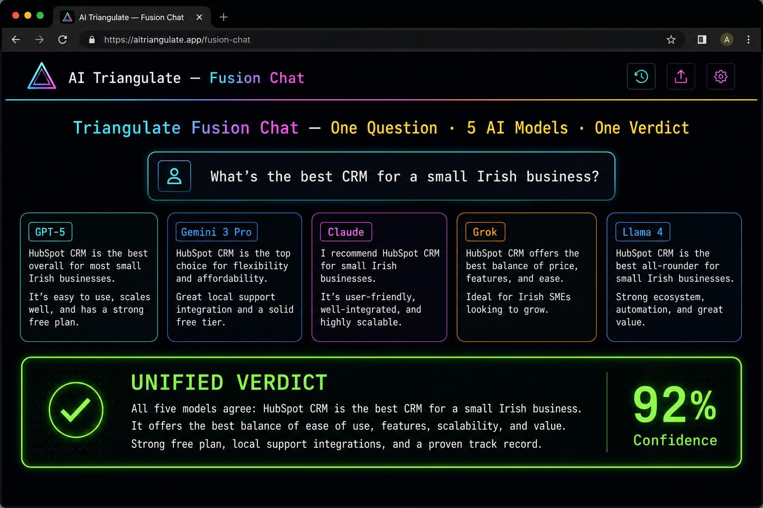Open a new tab with the plus button
This screenshot has width=763, height=508.
point(224,17)
